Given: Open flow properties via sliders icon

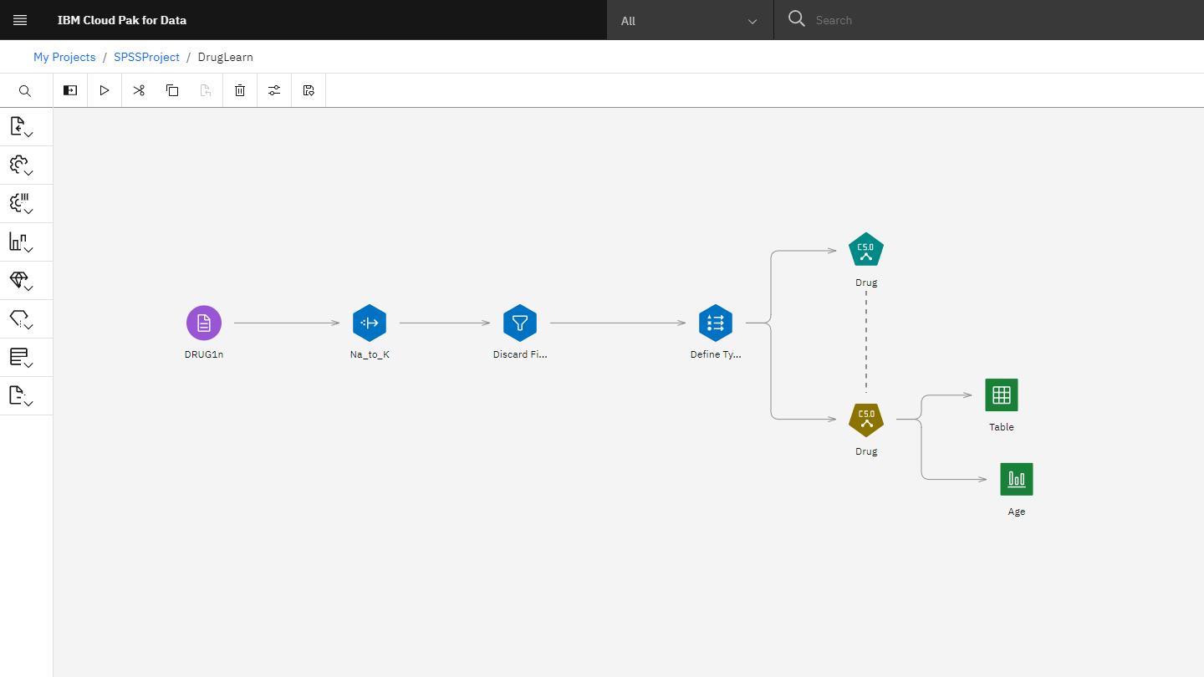Looking at the screenshot, I should pyautogui.click(x=274, y=90).
